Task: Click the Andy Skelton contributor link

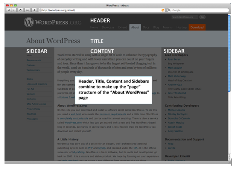Action: 175,131
